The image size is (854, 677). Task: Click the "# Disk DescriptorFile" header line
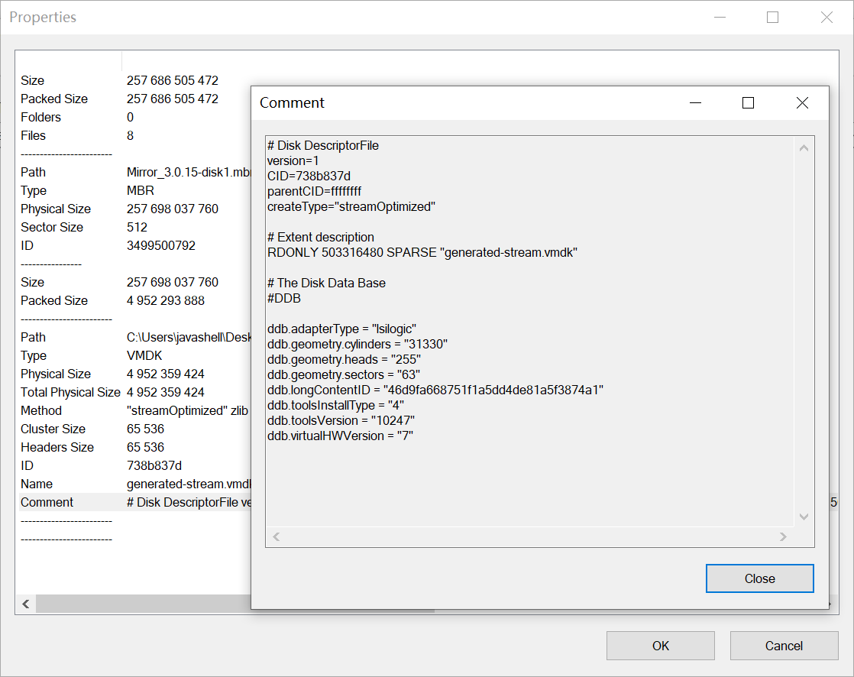(x=323, y=146)
